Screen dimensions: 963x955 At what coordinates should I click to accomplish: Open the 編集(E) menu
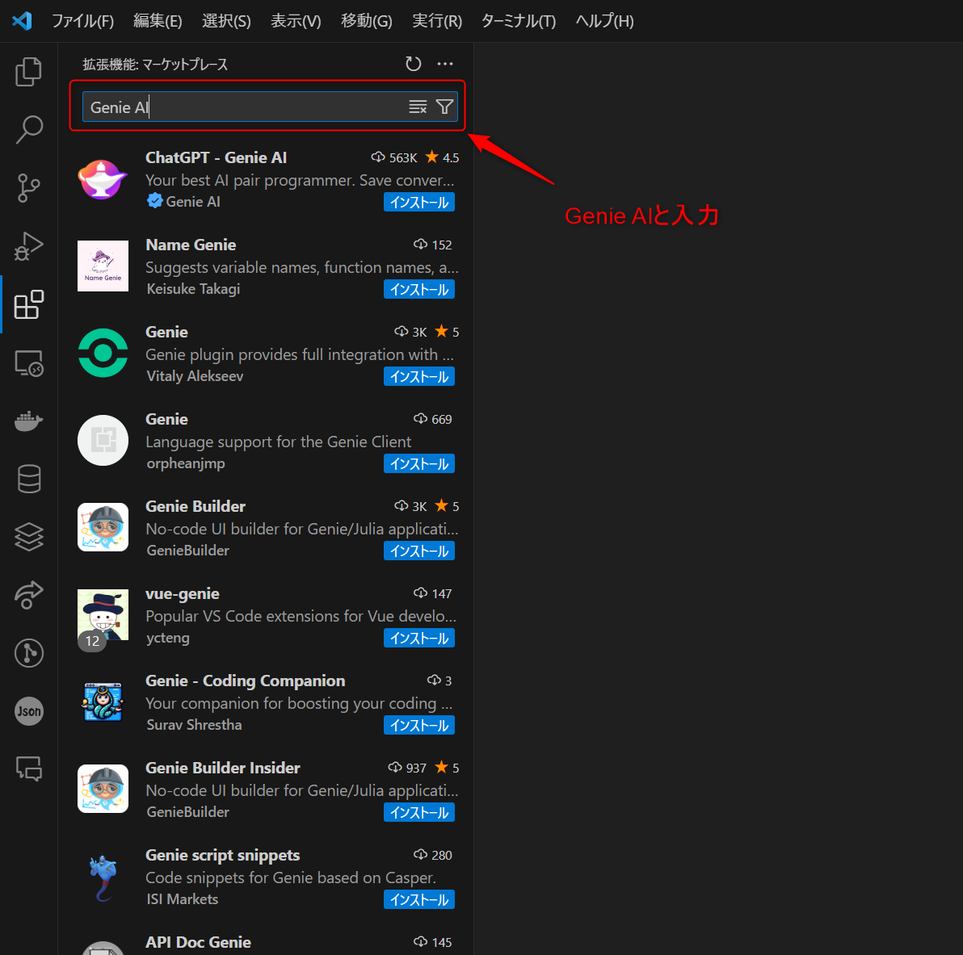coord(158,21)
